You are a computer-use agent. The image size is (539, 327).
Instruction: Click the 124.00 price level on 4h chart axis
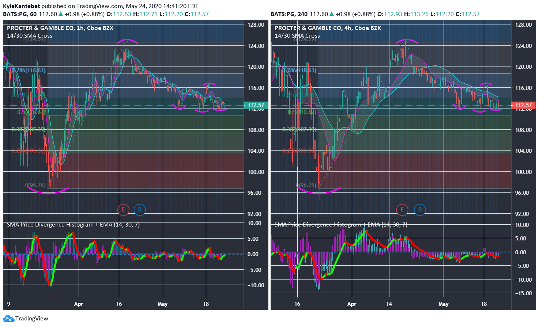524,46
